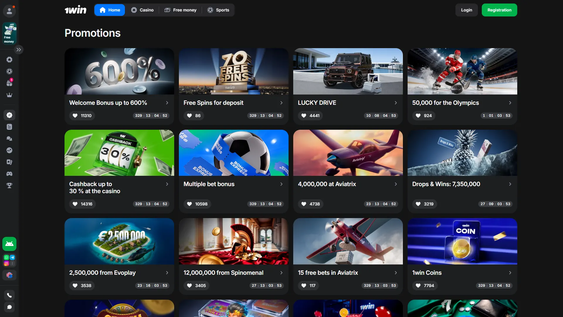Open the language selector with UK flag
563x317 pixels.
[9, 275]
